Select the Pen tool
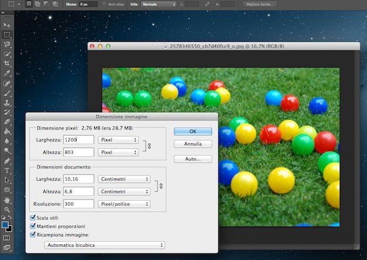 pos(7,161)
